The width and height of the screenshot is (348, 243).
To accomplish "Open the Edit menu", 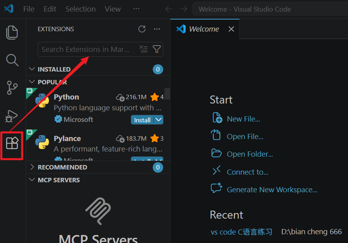I will pyautogui.click(x=50, y=9).
